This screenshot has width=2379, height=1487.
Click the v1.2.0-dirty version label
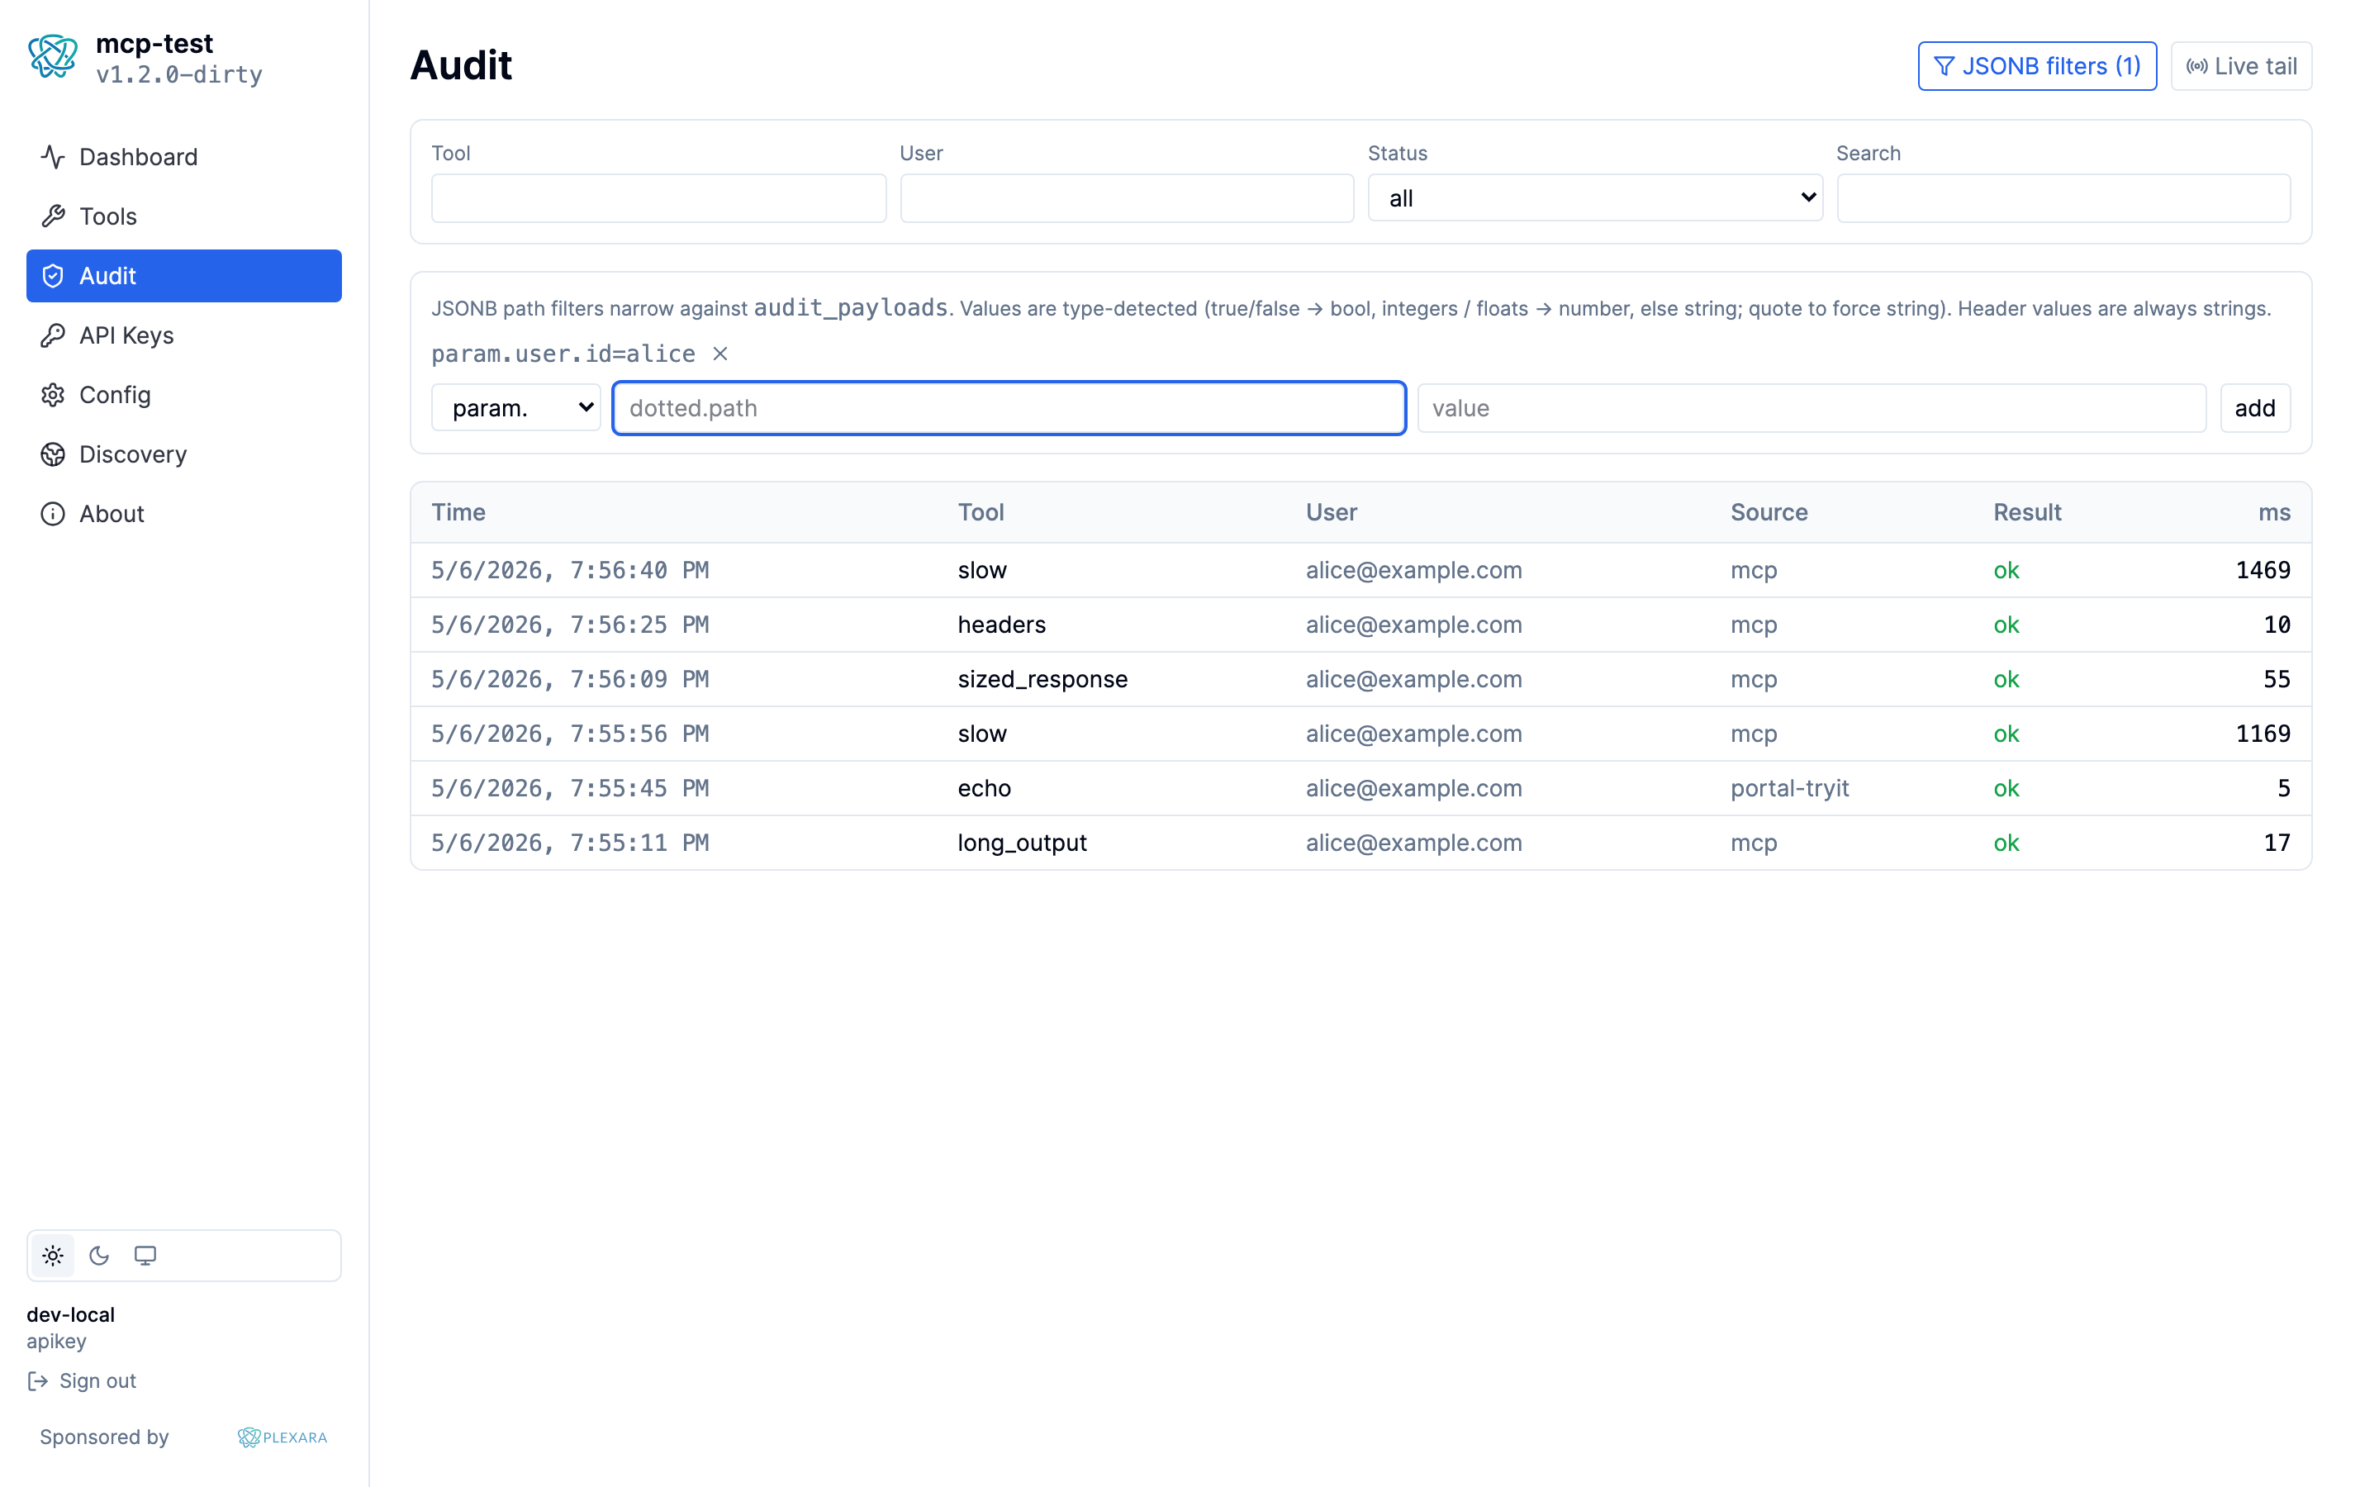tap(179, 74)
